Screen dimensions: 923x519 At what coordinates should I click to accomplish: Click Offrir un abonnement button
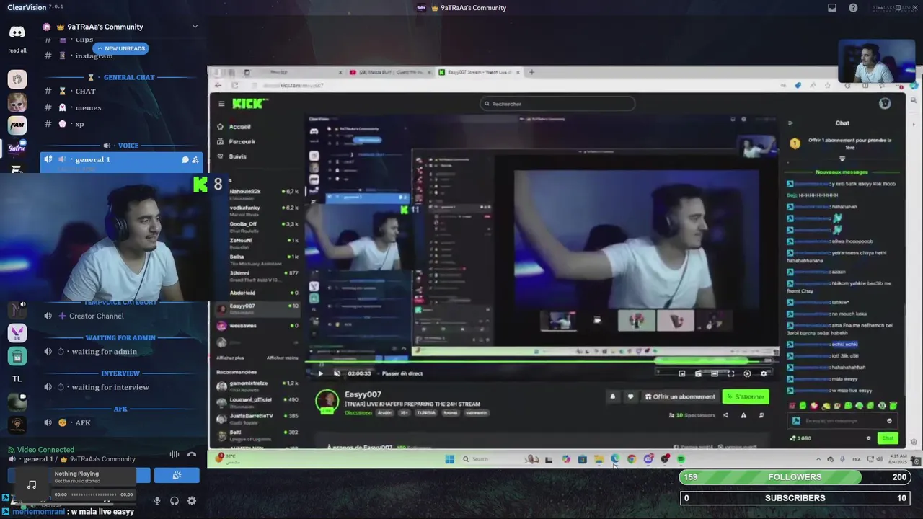click(680, 396)
